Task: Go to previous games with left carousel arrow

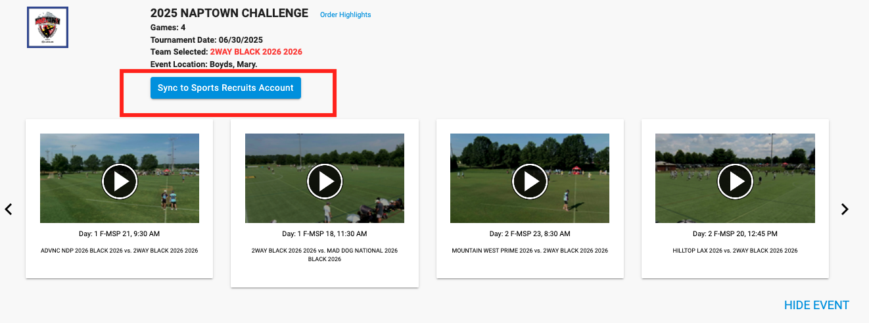Action: 9,209
